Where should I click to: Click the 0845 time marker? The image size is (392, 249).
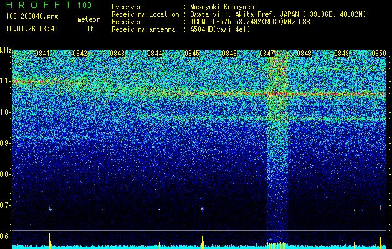coord(192,54)
